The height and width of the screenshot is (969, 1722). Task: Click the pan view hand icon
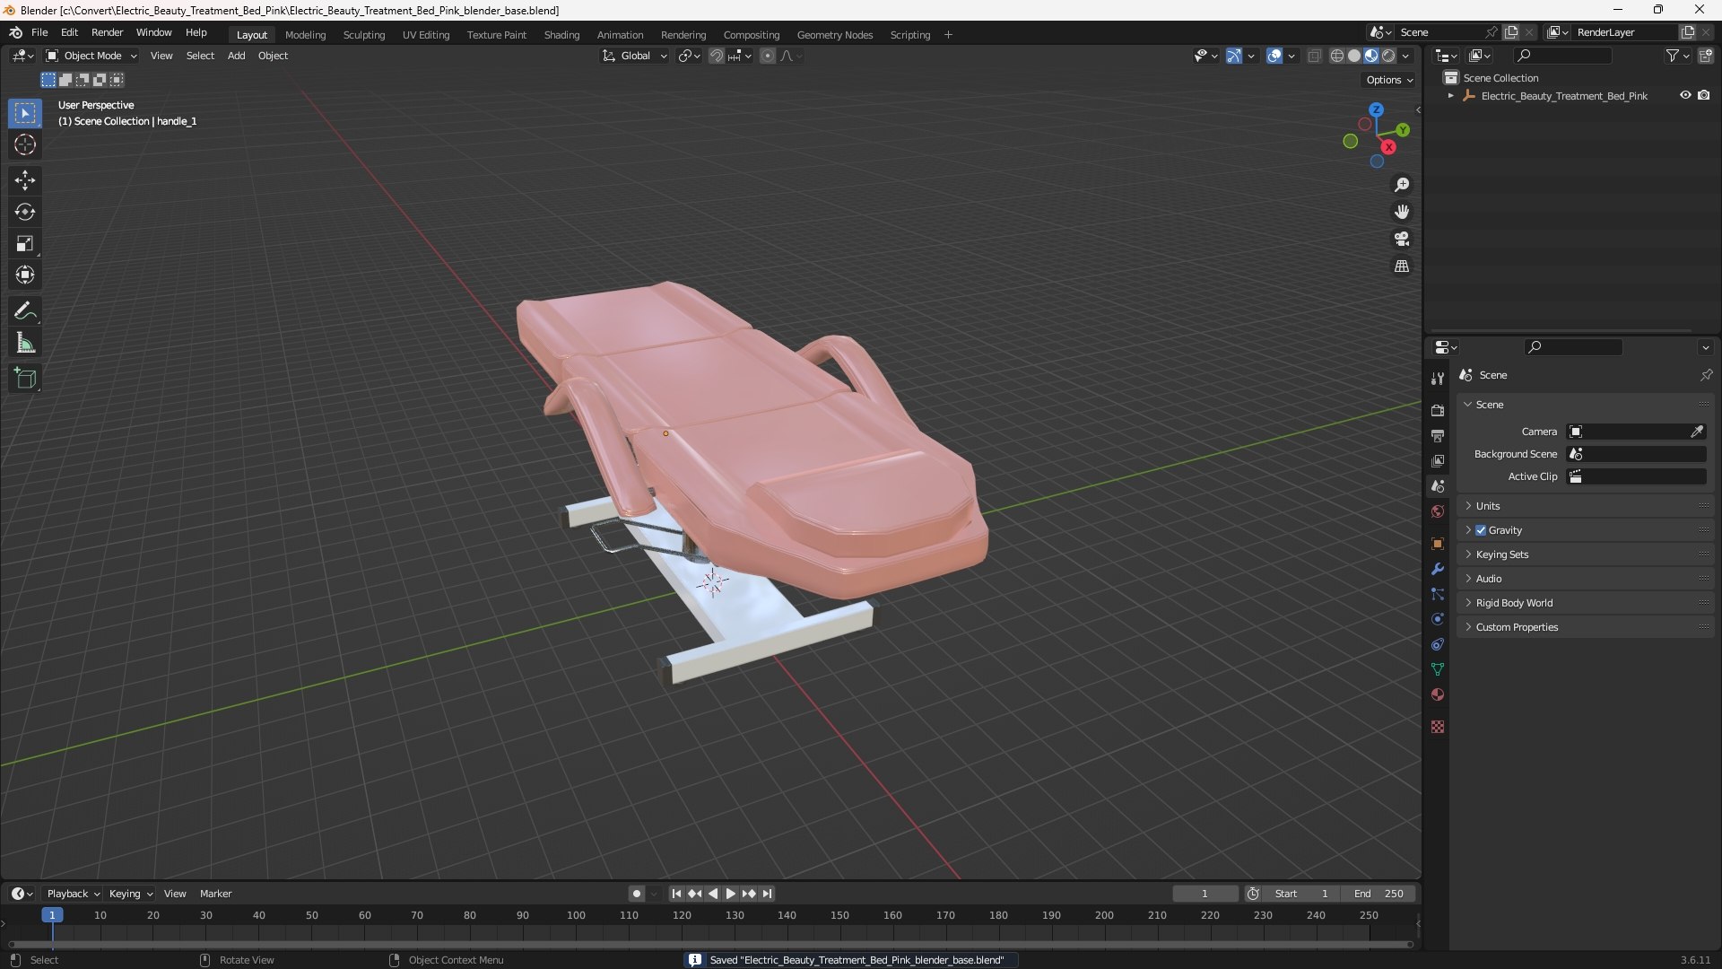(x=1402, y=212)
